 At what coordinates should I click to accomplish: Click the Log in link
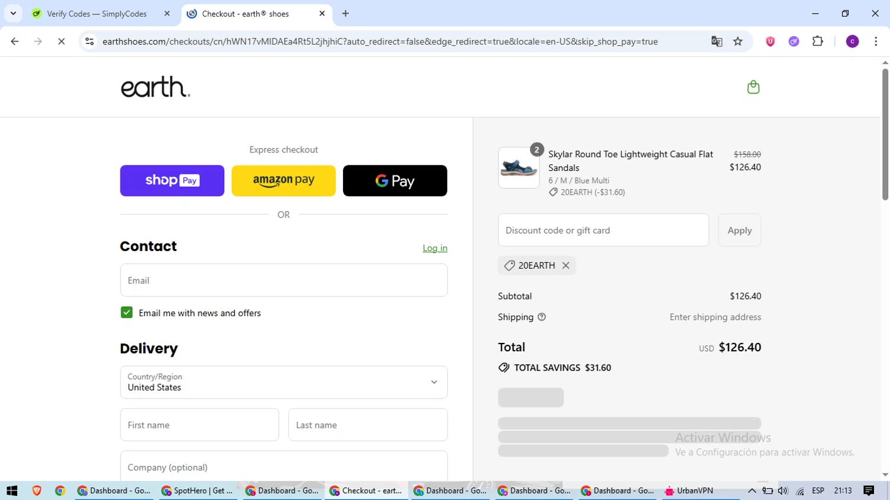(x=435, y=248)
